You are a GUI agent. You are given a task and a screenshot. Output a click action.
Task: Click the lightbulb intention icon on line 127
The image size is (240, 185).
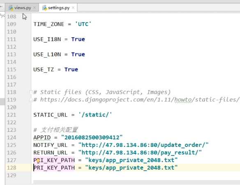pyautogui.click(x=38, y=160)
